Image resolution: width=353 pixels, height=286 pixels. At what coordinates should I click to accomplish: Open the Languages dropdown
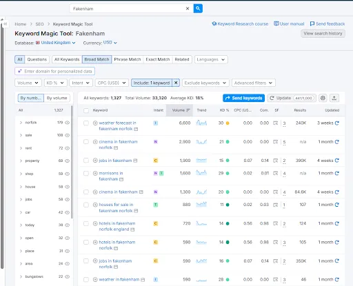coord(211,59)
